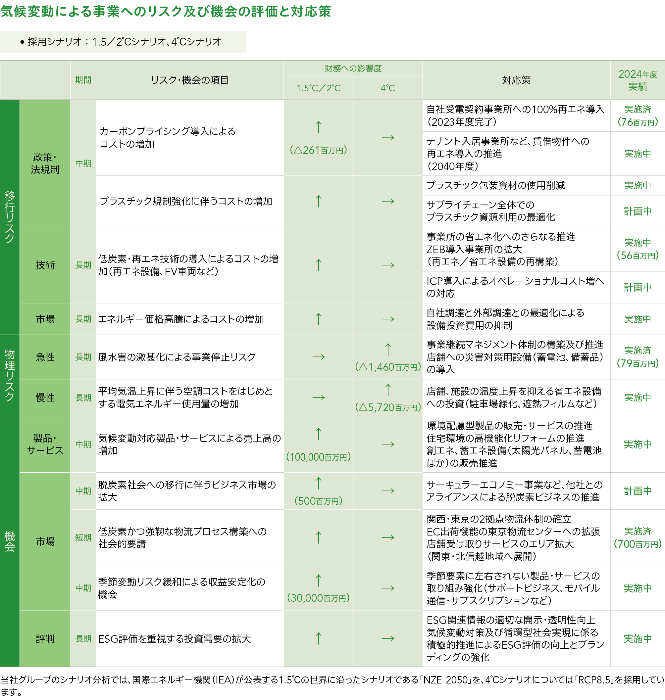Click the page title 気候変動による事業へのリスク
Viewport: 665px width, 700px height.
click(166, 11)
